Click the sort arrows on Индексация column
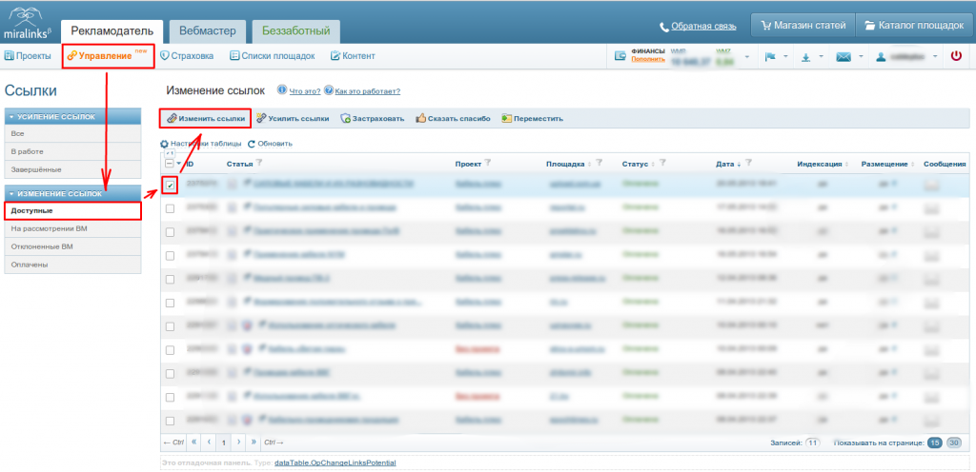 click(x=847, y=165)
